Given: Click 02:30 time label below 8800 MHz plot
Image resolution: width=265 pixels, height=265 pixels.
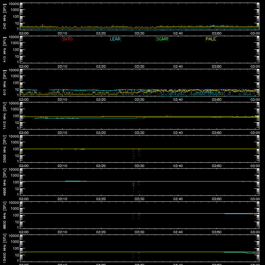Looking at the screenshot, I should coord(139,232).
